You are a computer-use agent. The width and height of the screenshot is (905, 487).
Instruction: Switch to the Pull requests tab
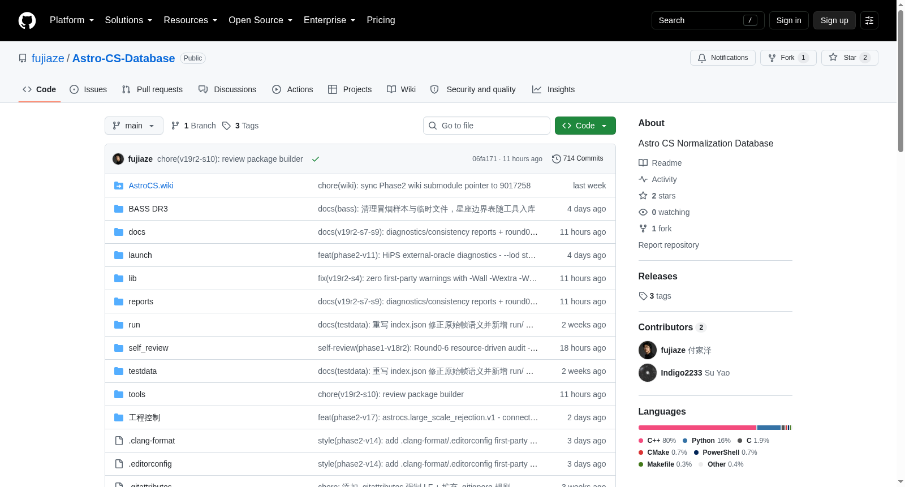pos(152,89)
